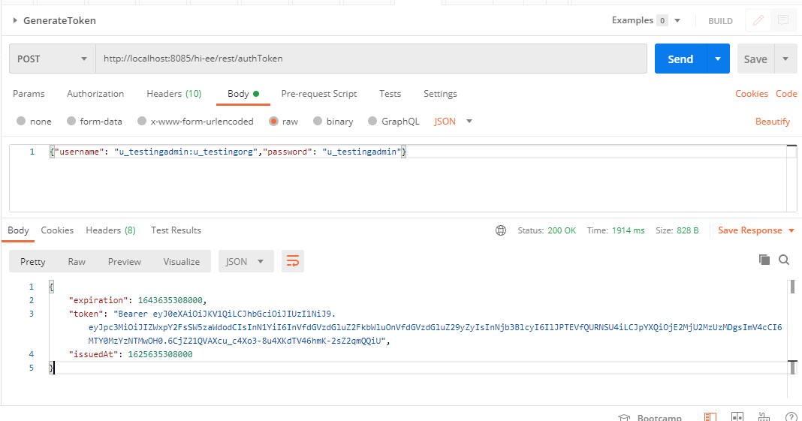Open the Save button dropdown arrow
The image size is (802, 421).
785,59
